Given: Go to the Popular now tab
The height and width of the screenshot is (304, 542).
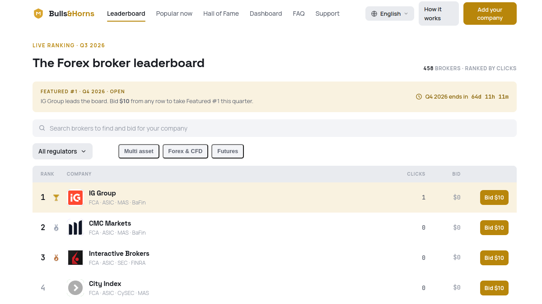Looking at the screenshot, I should point(174,14).
